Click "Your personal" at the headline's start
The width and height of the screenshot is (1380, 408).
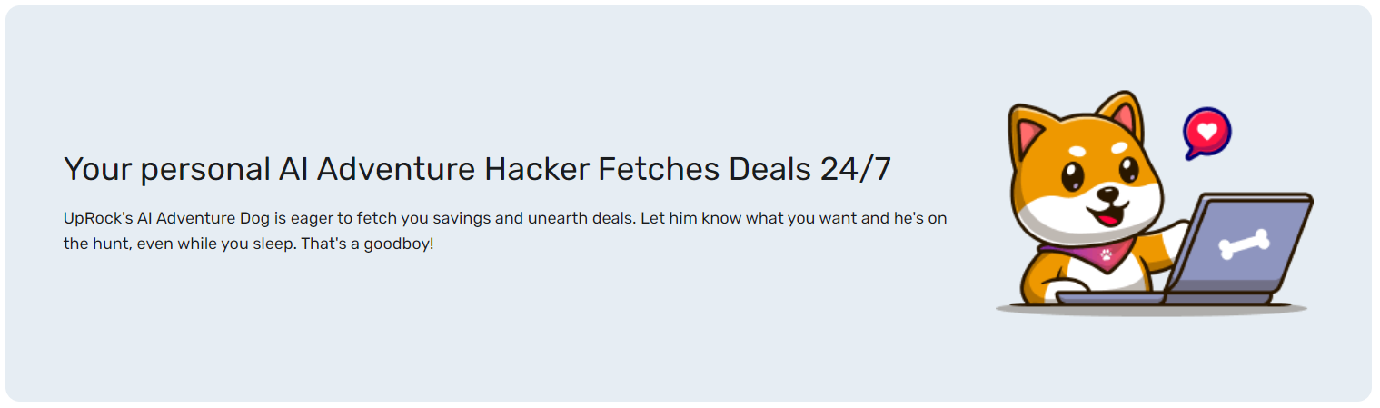(167, 169)
